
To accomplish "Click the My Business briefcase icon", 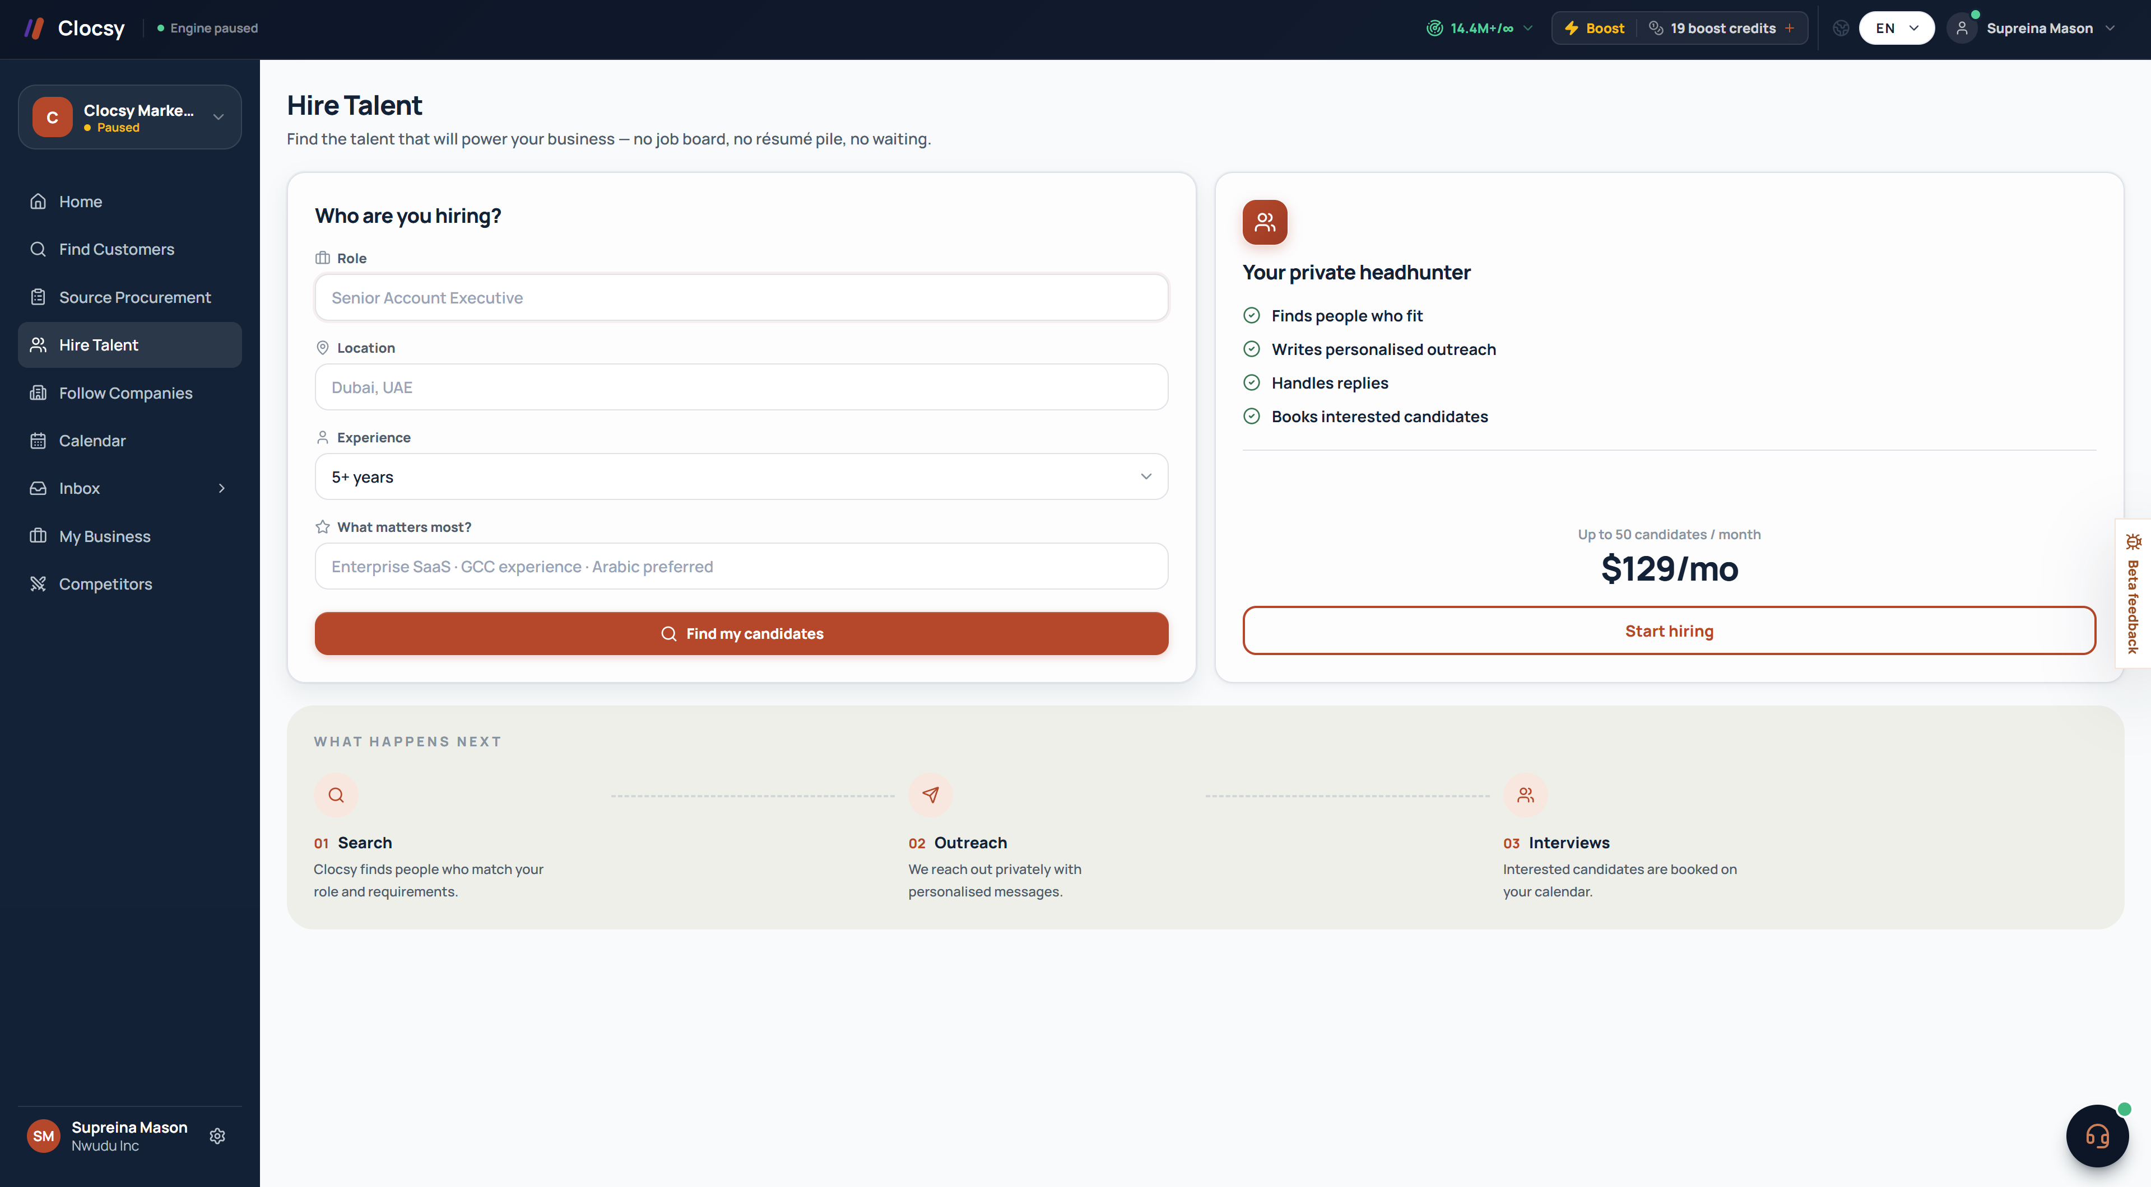I will pyautogui.click(x=38, y=535).
